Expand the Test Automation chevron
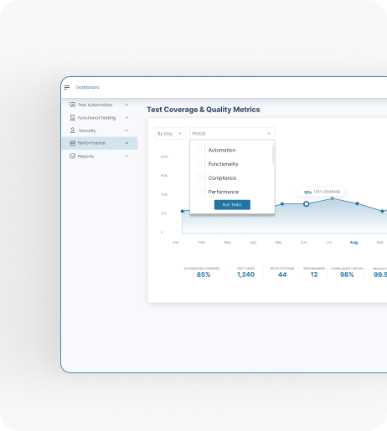 pos(126,105)
